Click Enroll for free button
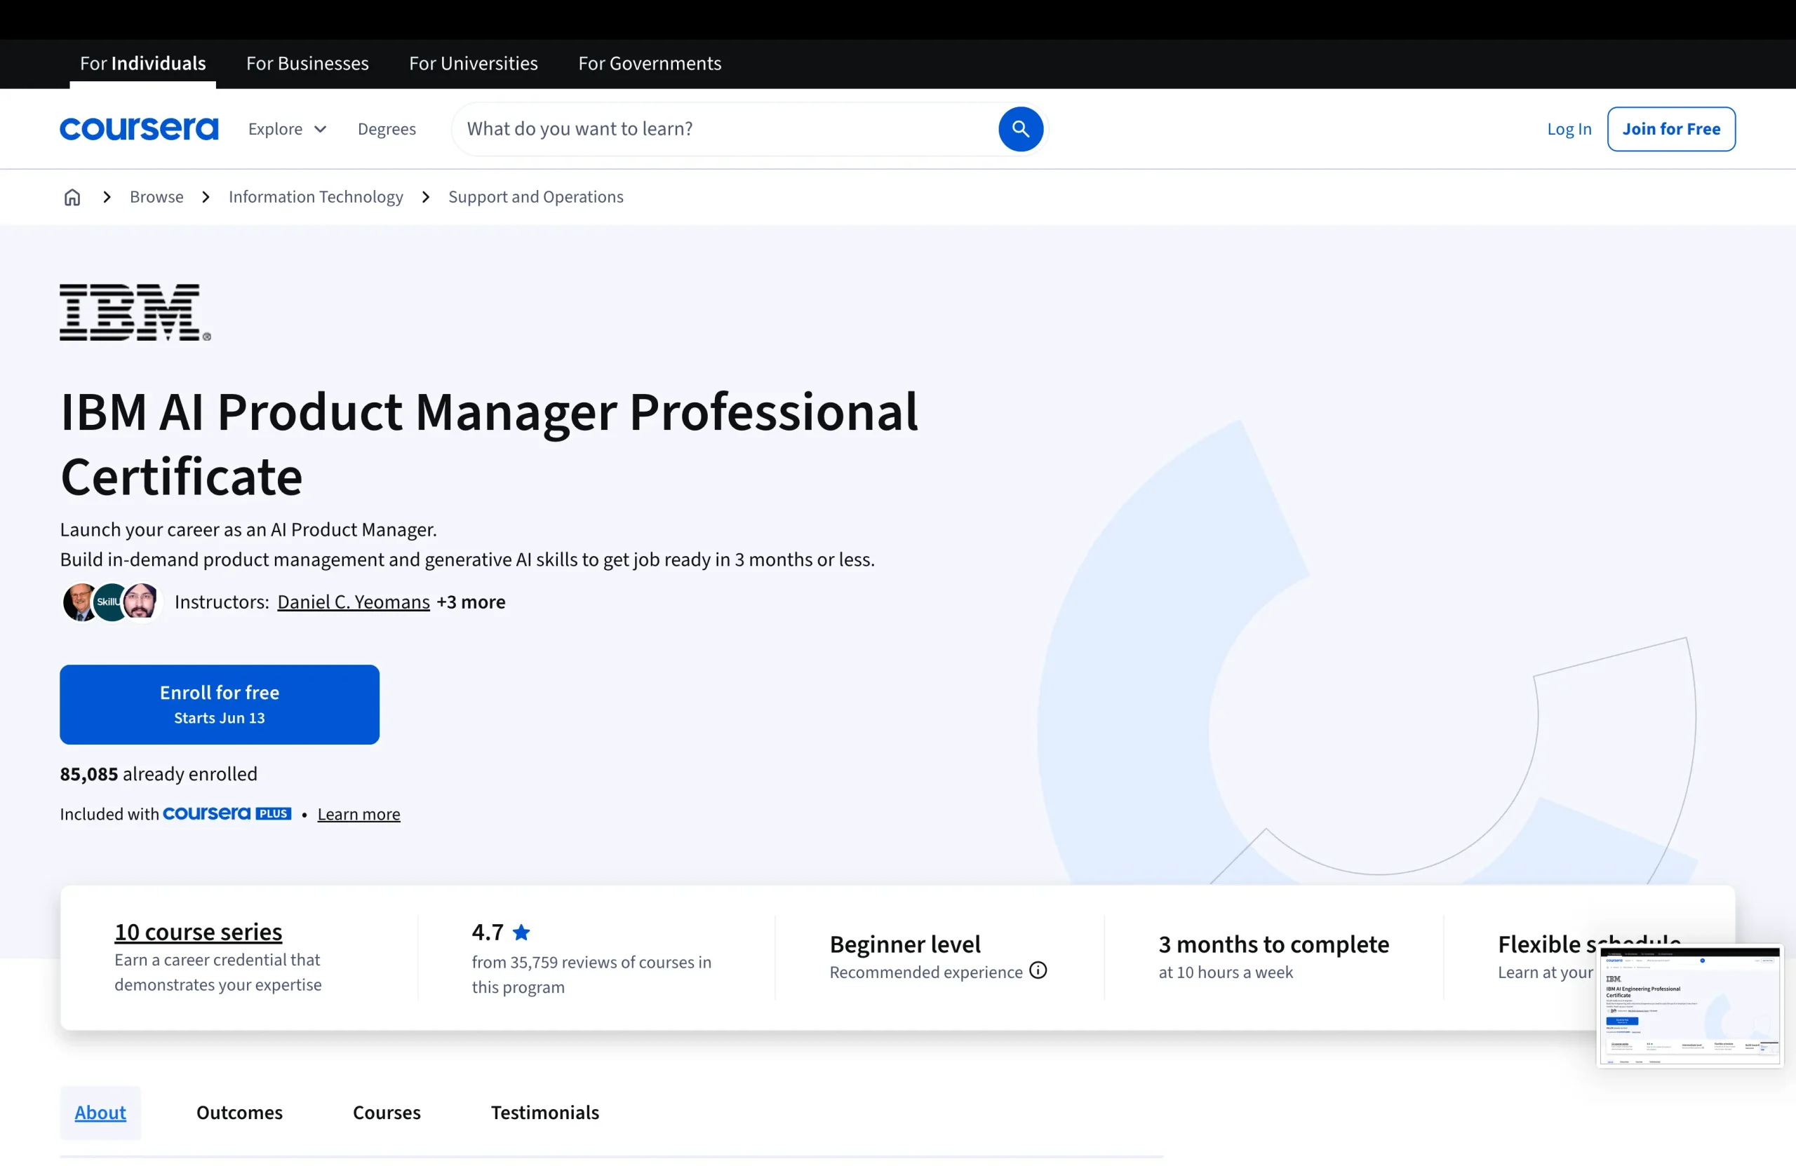The image size is (1796, 1166). point(220,705)
